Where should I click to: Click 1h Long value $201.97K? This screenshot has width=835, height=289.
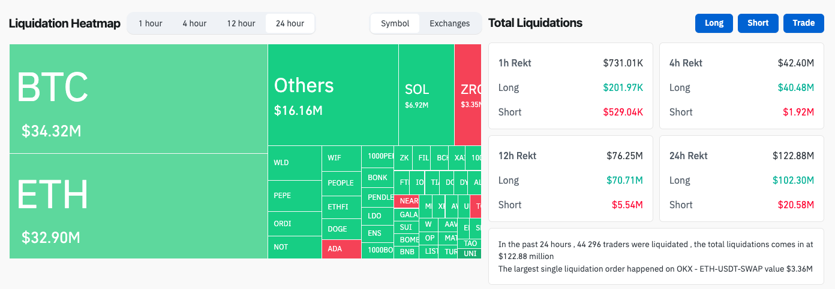pos(623,87)
